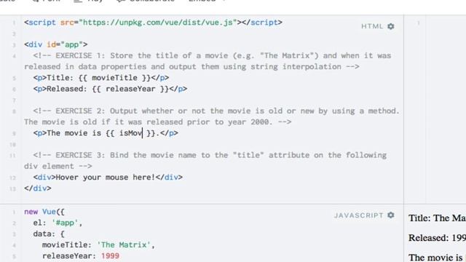The width and height of the screenshot is (466, 262).
Task: Click the Title: {{ movieTitle }} paragraph line
Action: tap(101, 78)
